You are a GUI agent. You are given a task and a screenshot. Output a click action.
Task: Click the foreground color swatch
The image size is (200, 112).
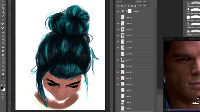(2, 88)
